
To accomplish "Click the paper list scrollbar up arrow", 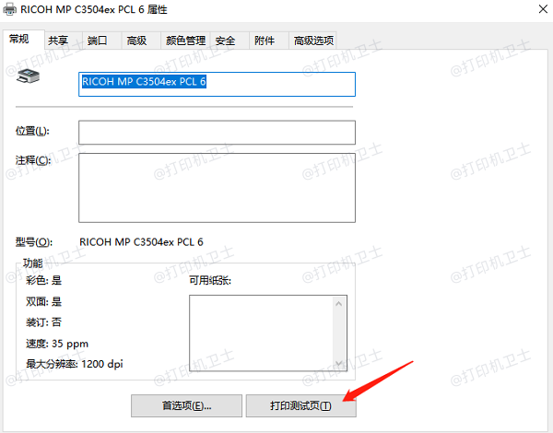I will pos(339,302).
